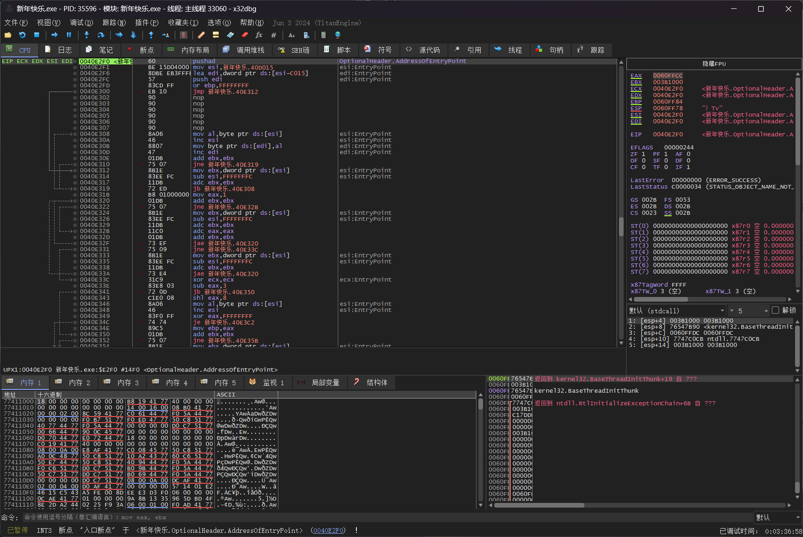Click the trace over icon
Viewport: 803px width, 537px height.
[x=133, y=35]
